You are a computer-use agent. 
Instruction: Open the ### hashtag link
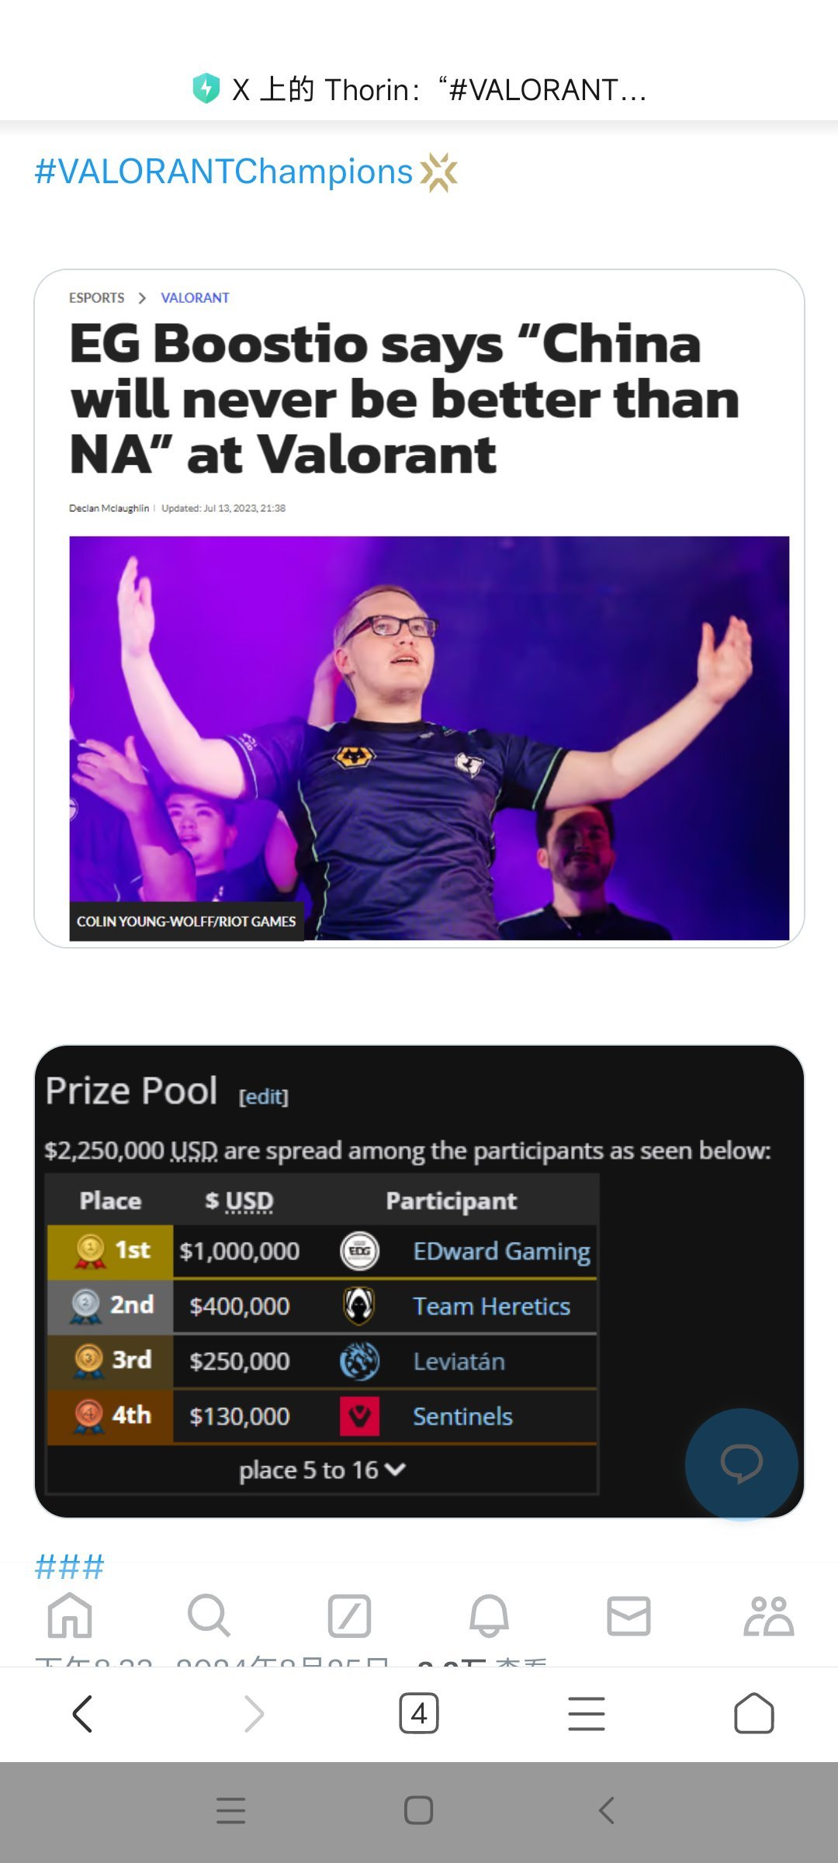point(69,1566)
